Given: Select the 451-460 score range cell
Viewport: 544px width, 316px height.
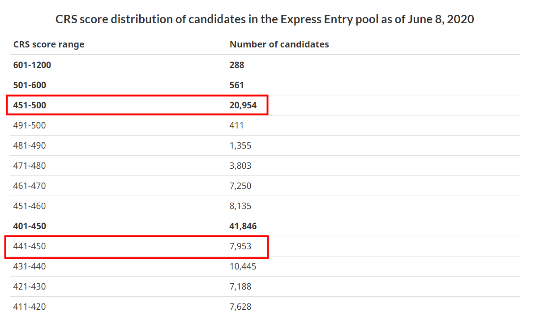Looking at the screenshot, I should (x=30, y=206).
